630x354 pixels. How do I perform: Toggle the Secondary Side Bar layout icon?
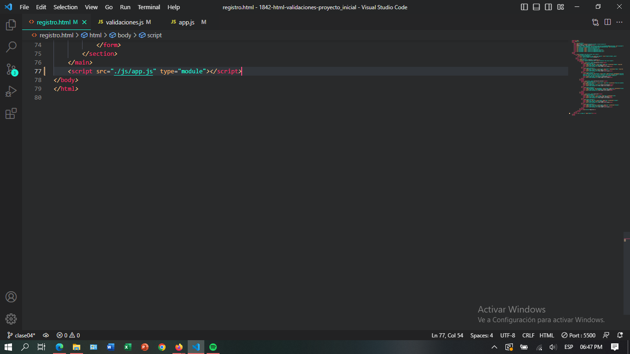[548, 7]
